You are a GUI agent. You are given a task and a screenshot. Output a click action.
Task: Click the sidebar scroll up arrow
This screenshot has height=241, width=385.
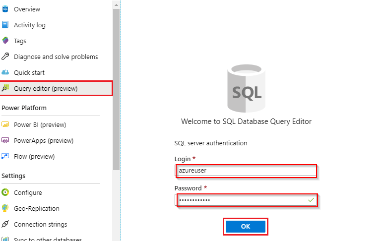pos(117,5)
